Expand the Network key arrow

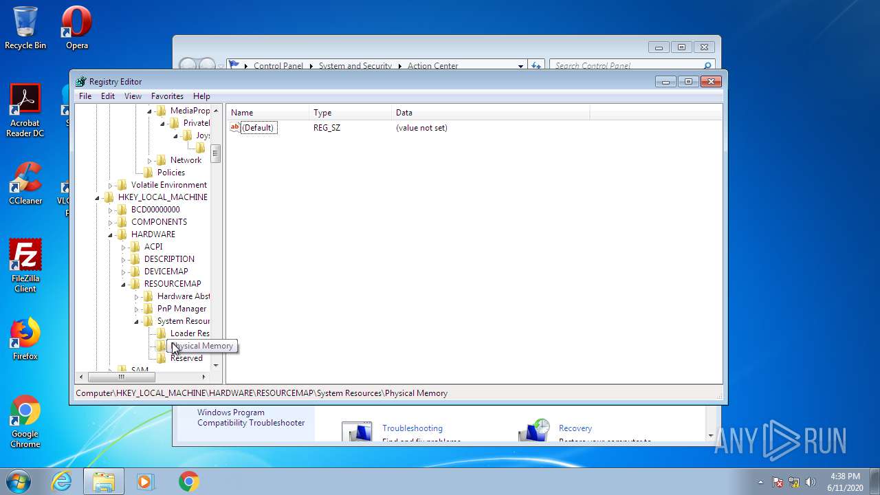pyautogui.click(x=149, y=161)
